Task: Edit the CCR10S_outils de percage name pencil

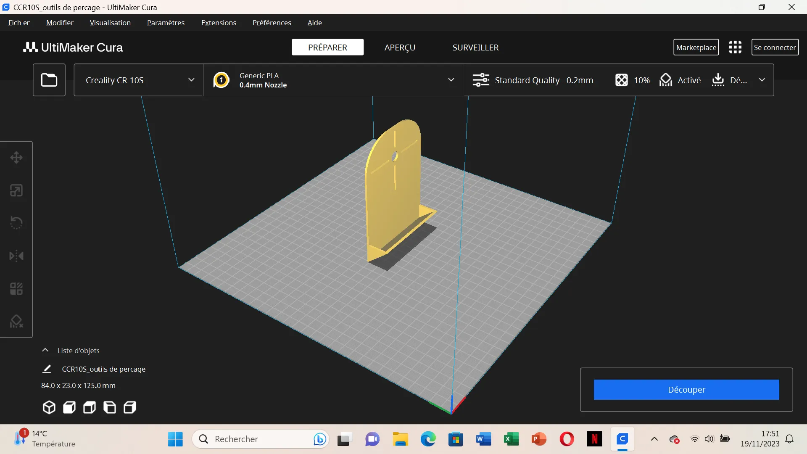Action: click(47, 369)
